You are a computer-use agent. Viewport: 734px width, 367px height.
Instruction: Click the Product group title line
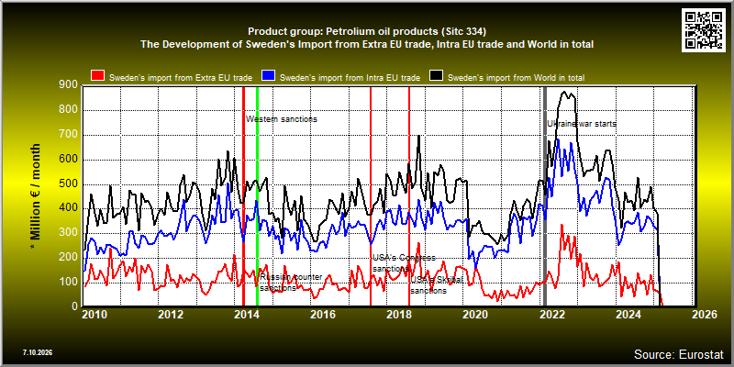point(367,32)
